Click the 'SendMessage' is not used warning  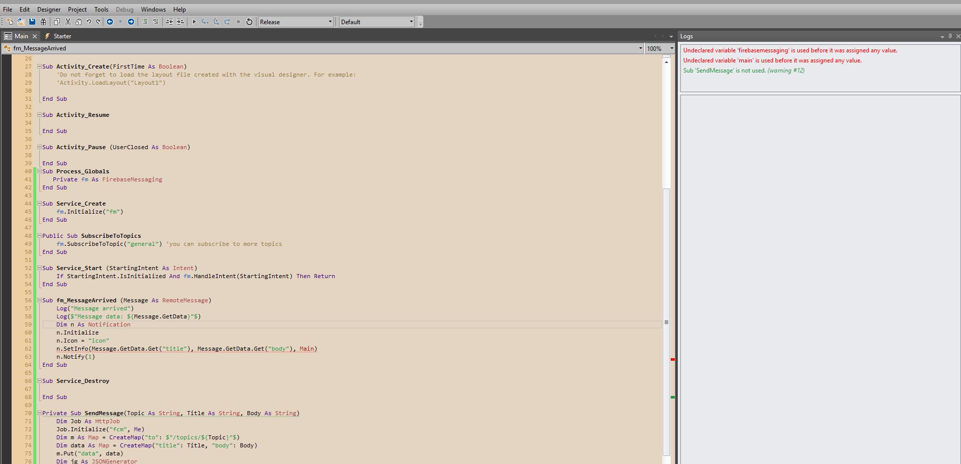click(743, 71)
